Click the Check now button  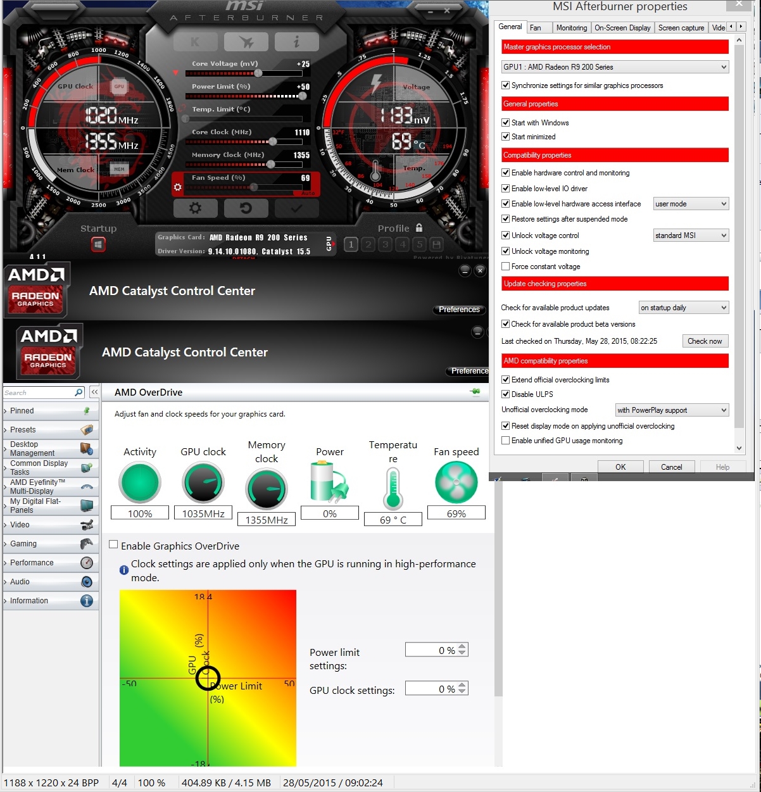click(x=705, y=341)
